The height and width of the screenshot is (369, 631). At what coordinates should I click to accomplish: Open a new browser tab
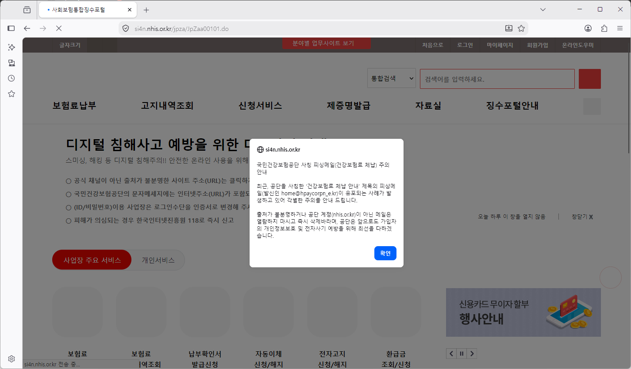point(146,10)
